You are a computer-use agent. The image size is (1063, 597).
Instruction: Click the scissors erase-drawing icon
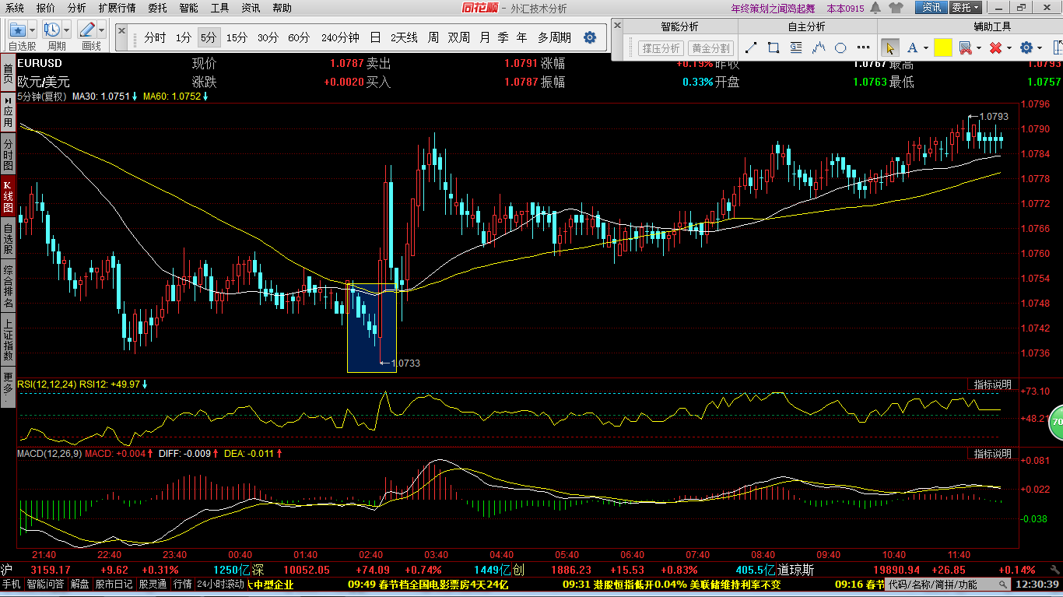click(x=965, y=47)
